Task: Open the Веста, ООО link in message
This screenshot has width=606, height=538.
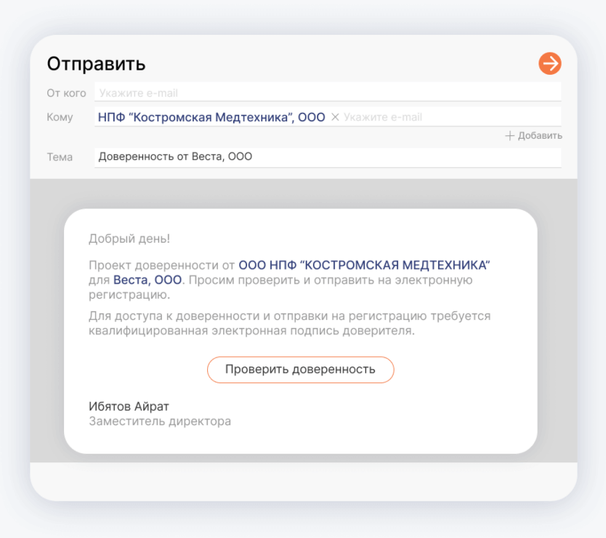Action: pyautogui.click(x=148, y=280)
